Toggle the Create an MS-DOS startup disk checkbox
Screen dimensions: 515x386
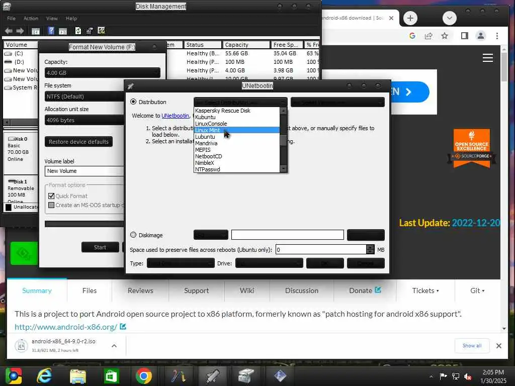coord(51,205)
